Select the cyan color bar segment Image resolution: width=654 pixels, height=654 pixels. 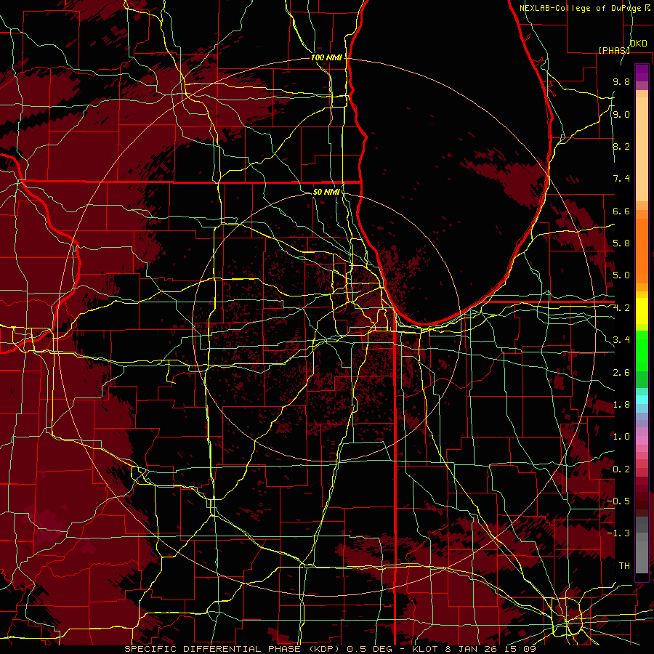(x=642, y=400)
